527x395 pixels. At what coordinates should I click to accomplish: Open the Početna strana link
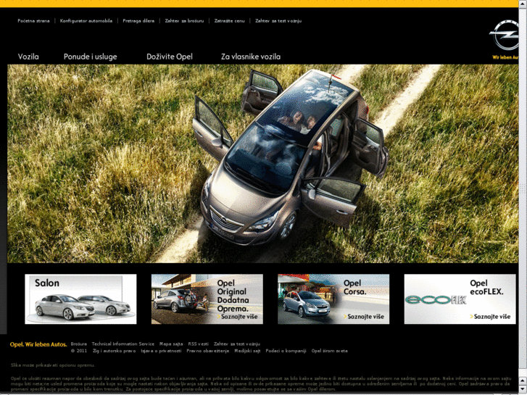click(33, 21)
